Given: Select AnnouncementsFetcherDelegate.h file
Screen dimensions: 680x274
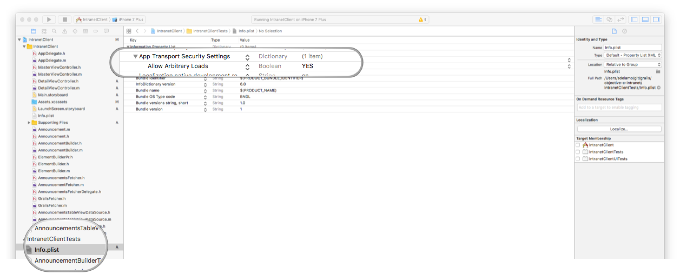Looking at the screenshot, I should pyautogui.click(x=70, y=192).
